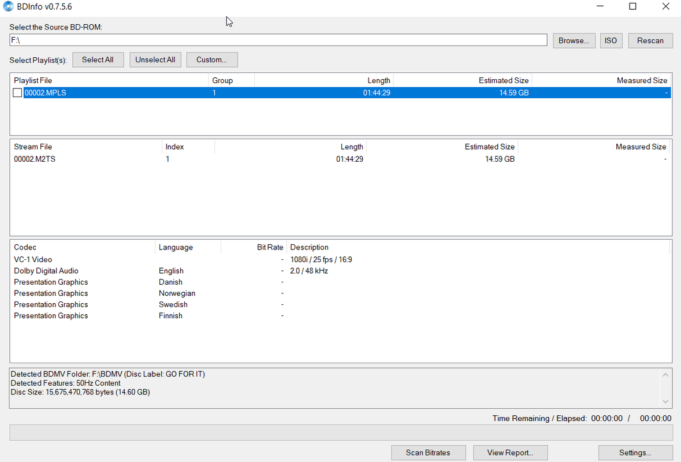Image resolution: width=681 pixels, height=462 pixels.
Task: Tick the 00002.MPLS playlist checkbox
Action: coord(17,93)
